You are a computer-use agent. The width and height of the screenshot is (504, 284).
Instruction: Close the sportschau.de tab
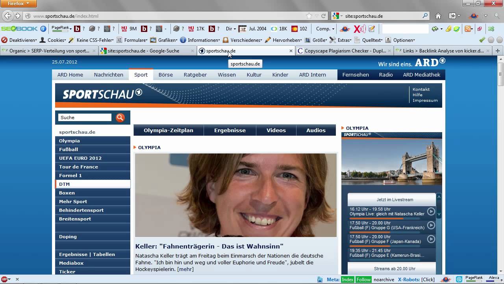(291, 51)
